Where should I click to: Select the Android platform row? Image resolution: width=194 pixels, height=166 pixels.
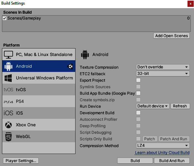(39, 66)
